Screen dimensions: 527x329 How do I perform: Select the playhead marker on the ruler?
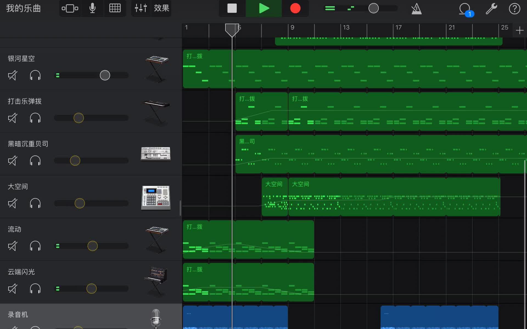[232, 30]
